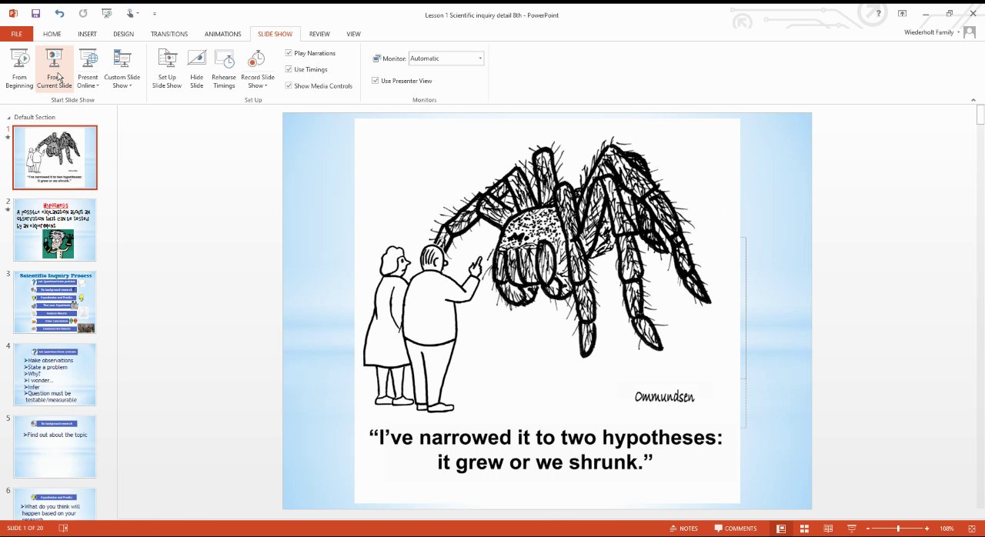
Task: Save the presentation from Quick Access toolbar
Action: point(35,14)
